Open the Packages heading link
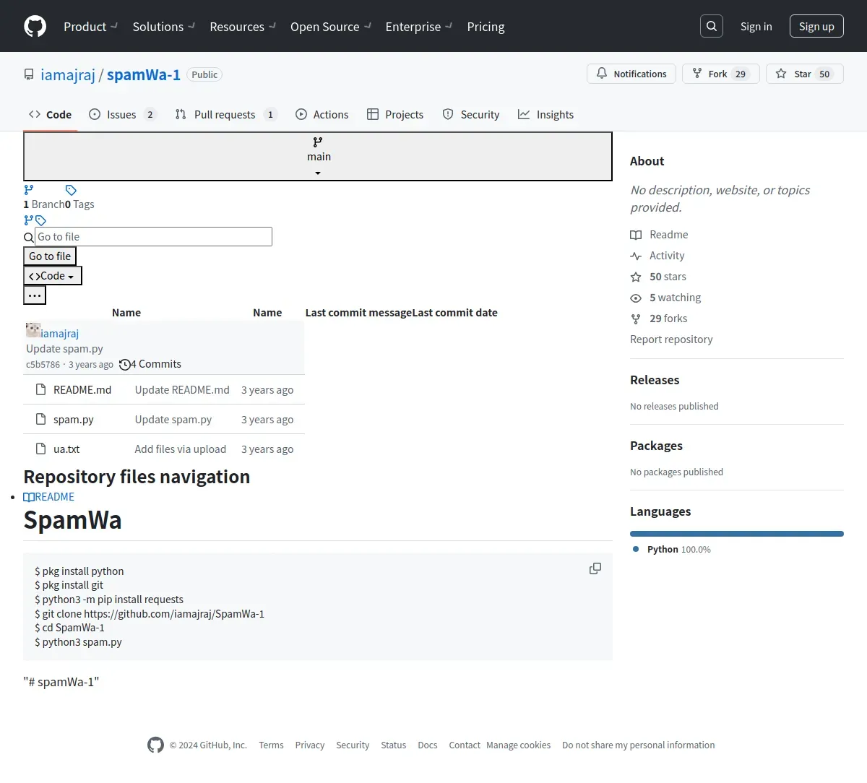This screenshot has width=867, height=783. pos(656,446)
